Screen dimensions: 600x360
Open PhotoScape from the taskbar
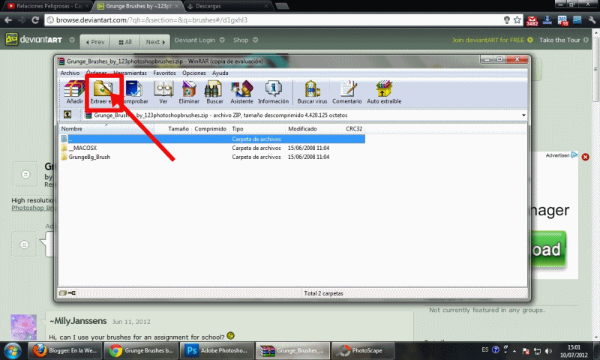click(361, 350)
